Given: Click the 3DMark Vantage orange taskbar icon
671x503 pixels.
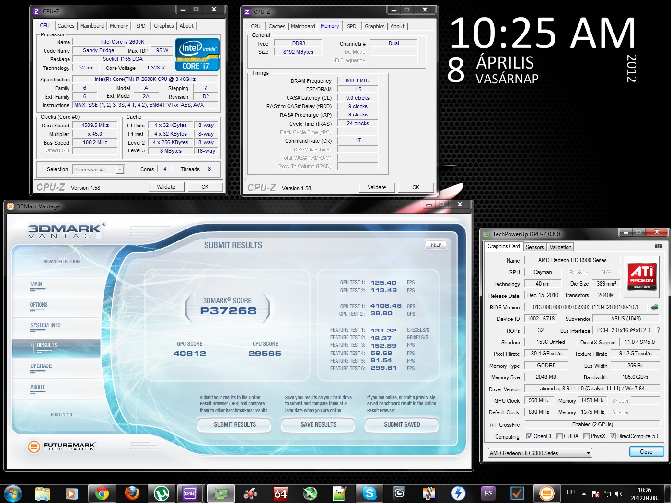Looking at the screenshot, I should (547, 493).
